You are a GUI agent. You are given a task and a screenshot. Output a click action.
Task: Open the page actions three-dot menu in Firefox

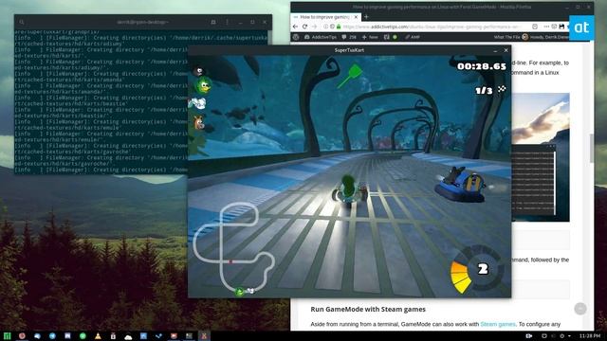[546, 27]
